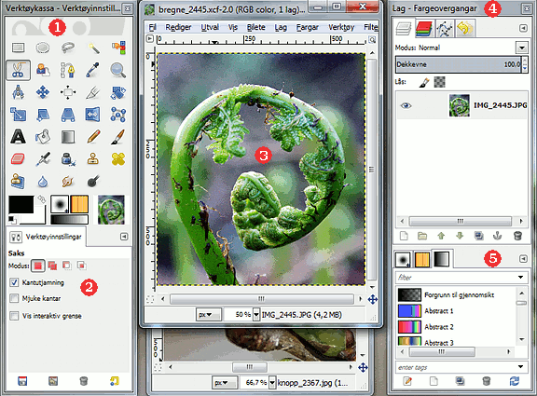The image size is (537, 396).
Task: Check Vis interaktiv grense option
Action: click(x=14, y=316)
